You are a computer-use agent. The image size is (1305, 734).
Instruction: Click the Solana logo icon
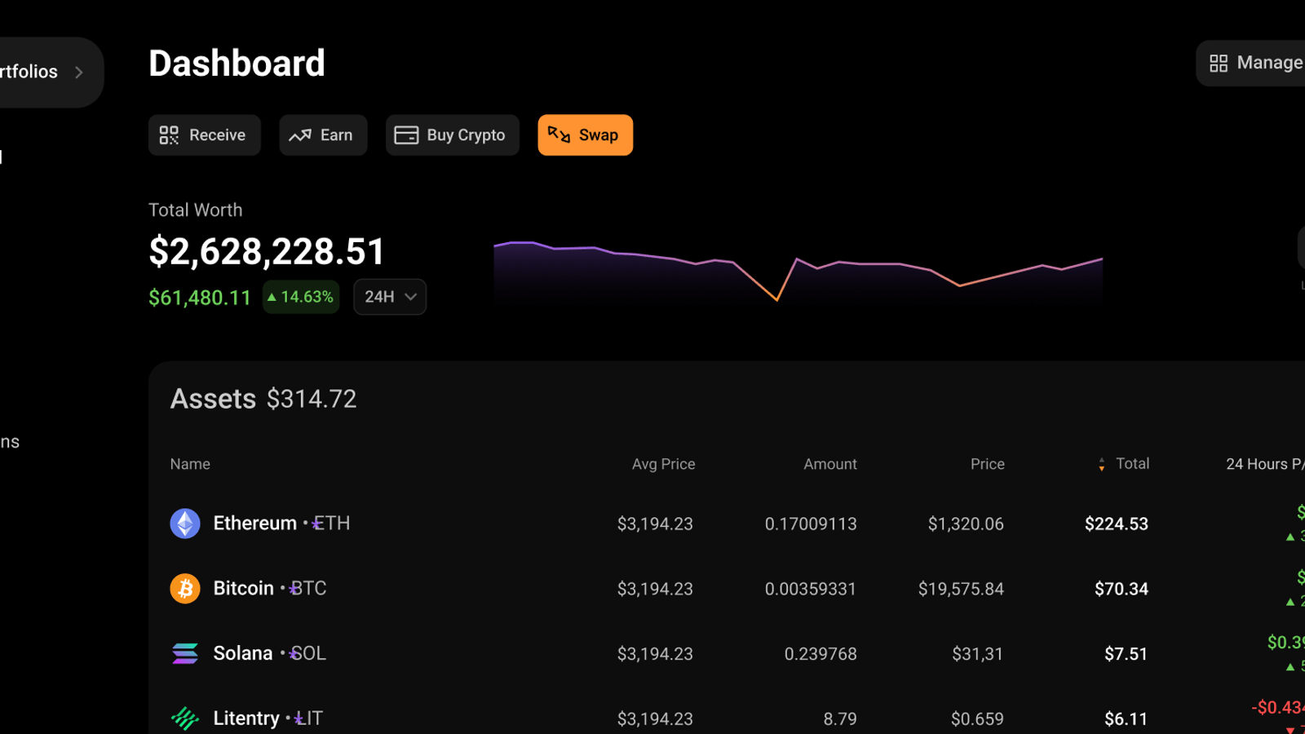click(x=185, y=653)
